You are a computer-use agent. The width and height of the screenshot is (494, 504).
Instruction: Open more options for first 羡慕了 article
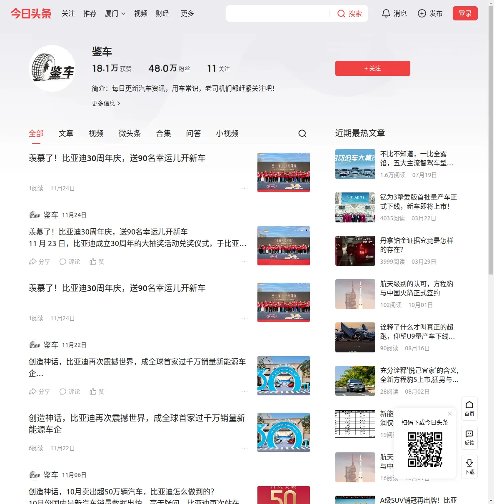coord(245,188)
